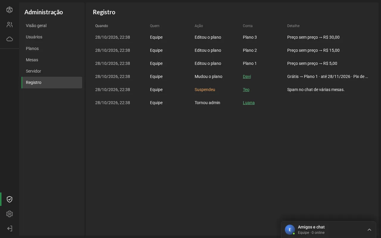
Task: Click the Amigos e chat title
Action: pyautogui.click(x=311, y=227)
